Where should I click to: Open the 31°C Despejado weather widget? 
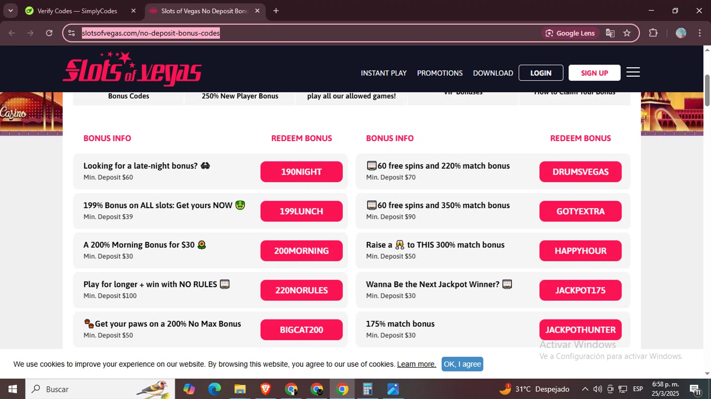tap(534, 389)
